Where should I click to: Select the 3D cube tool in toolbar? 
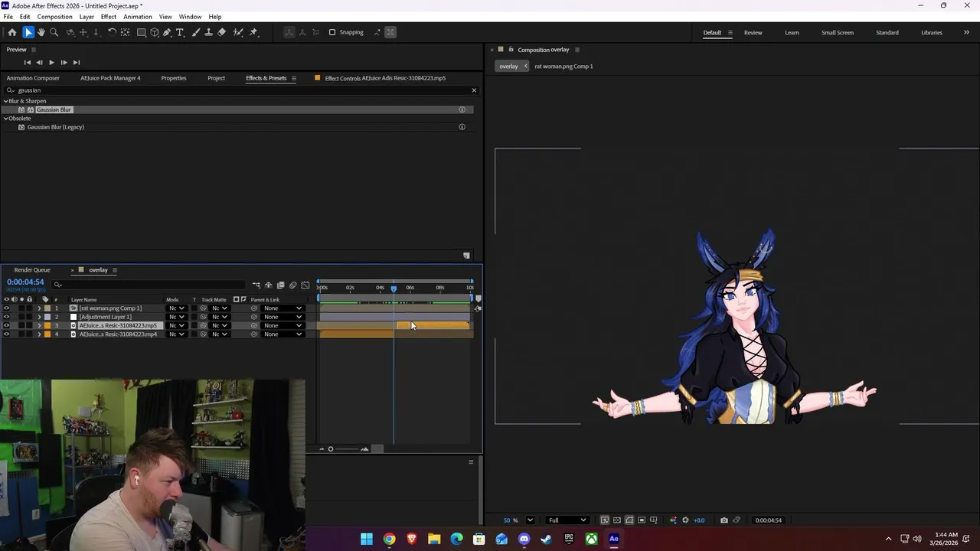155,32
